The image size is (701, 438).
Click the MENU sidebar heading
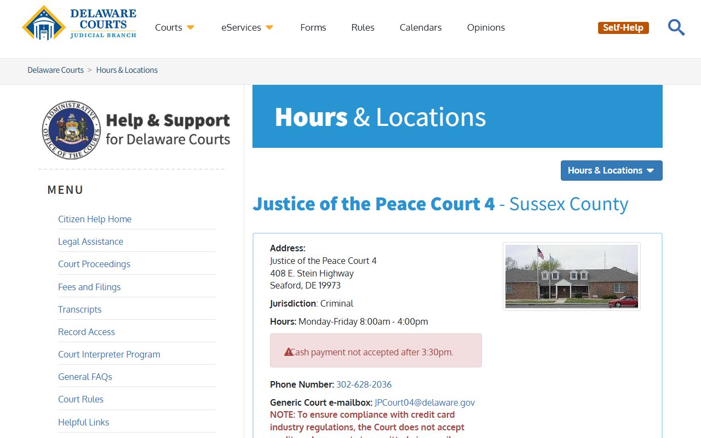65,190
